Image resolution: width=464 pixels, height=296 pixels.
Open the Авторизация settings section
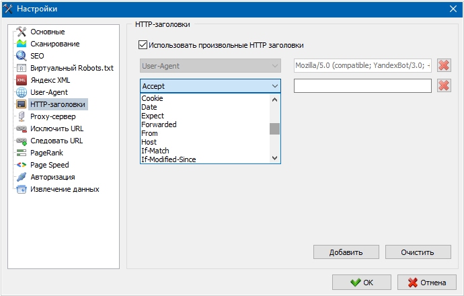click(x=52, y=177)
